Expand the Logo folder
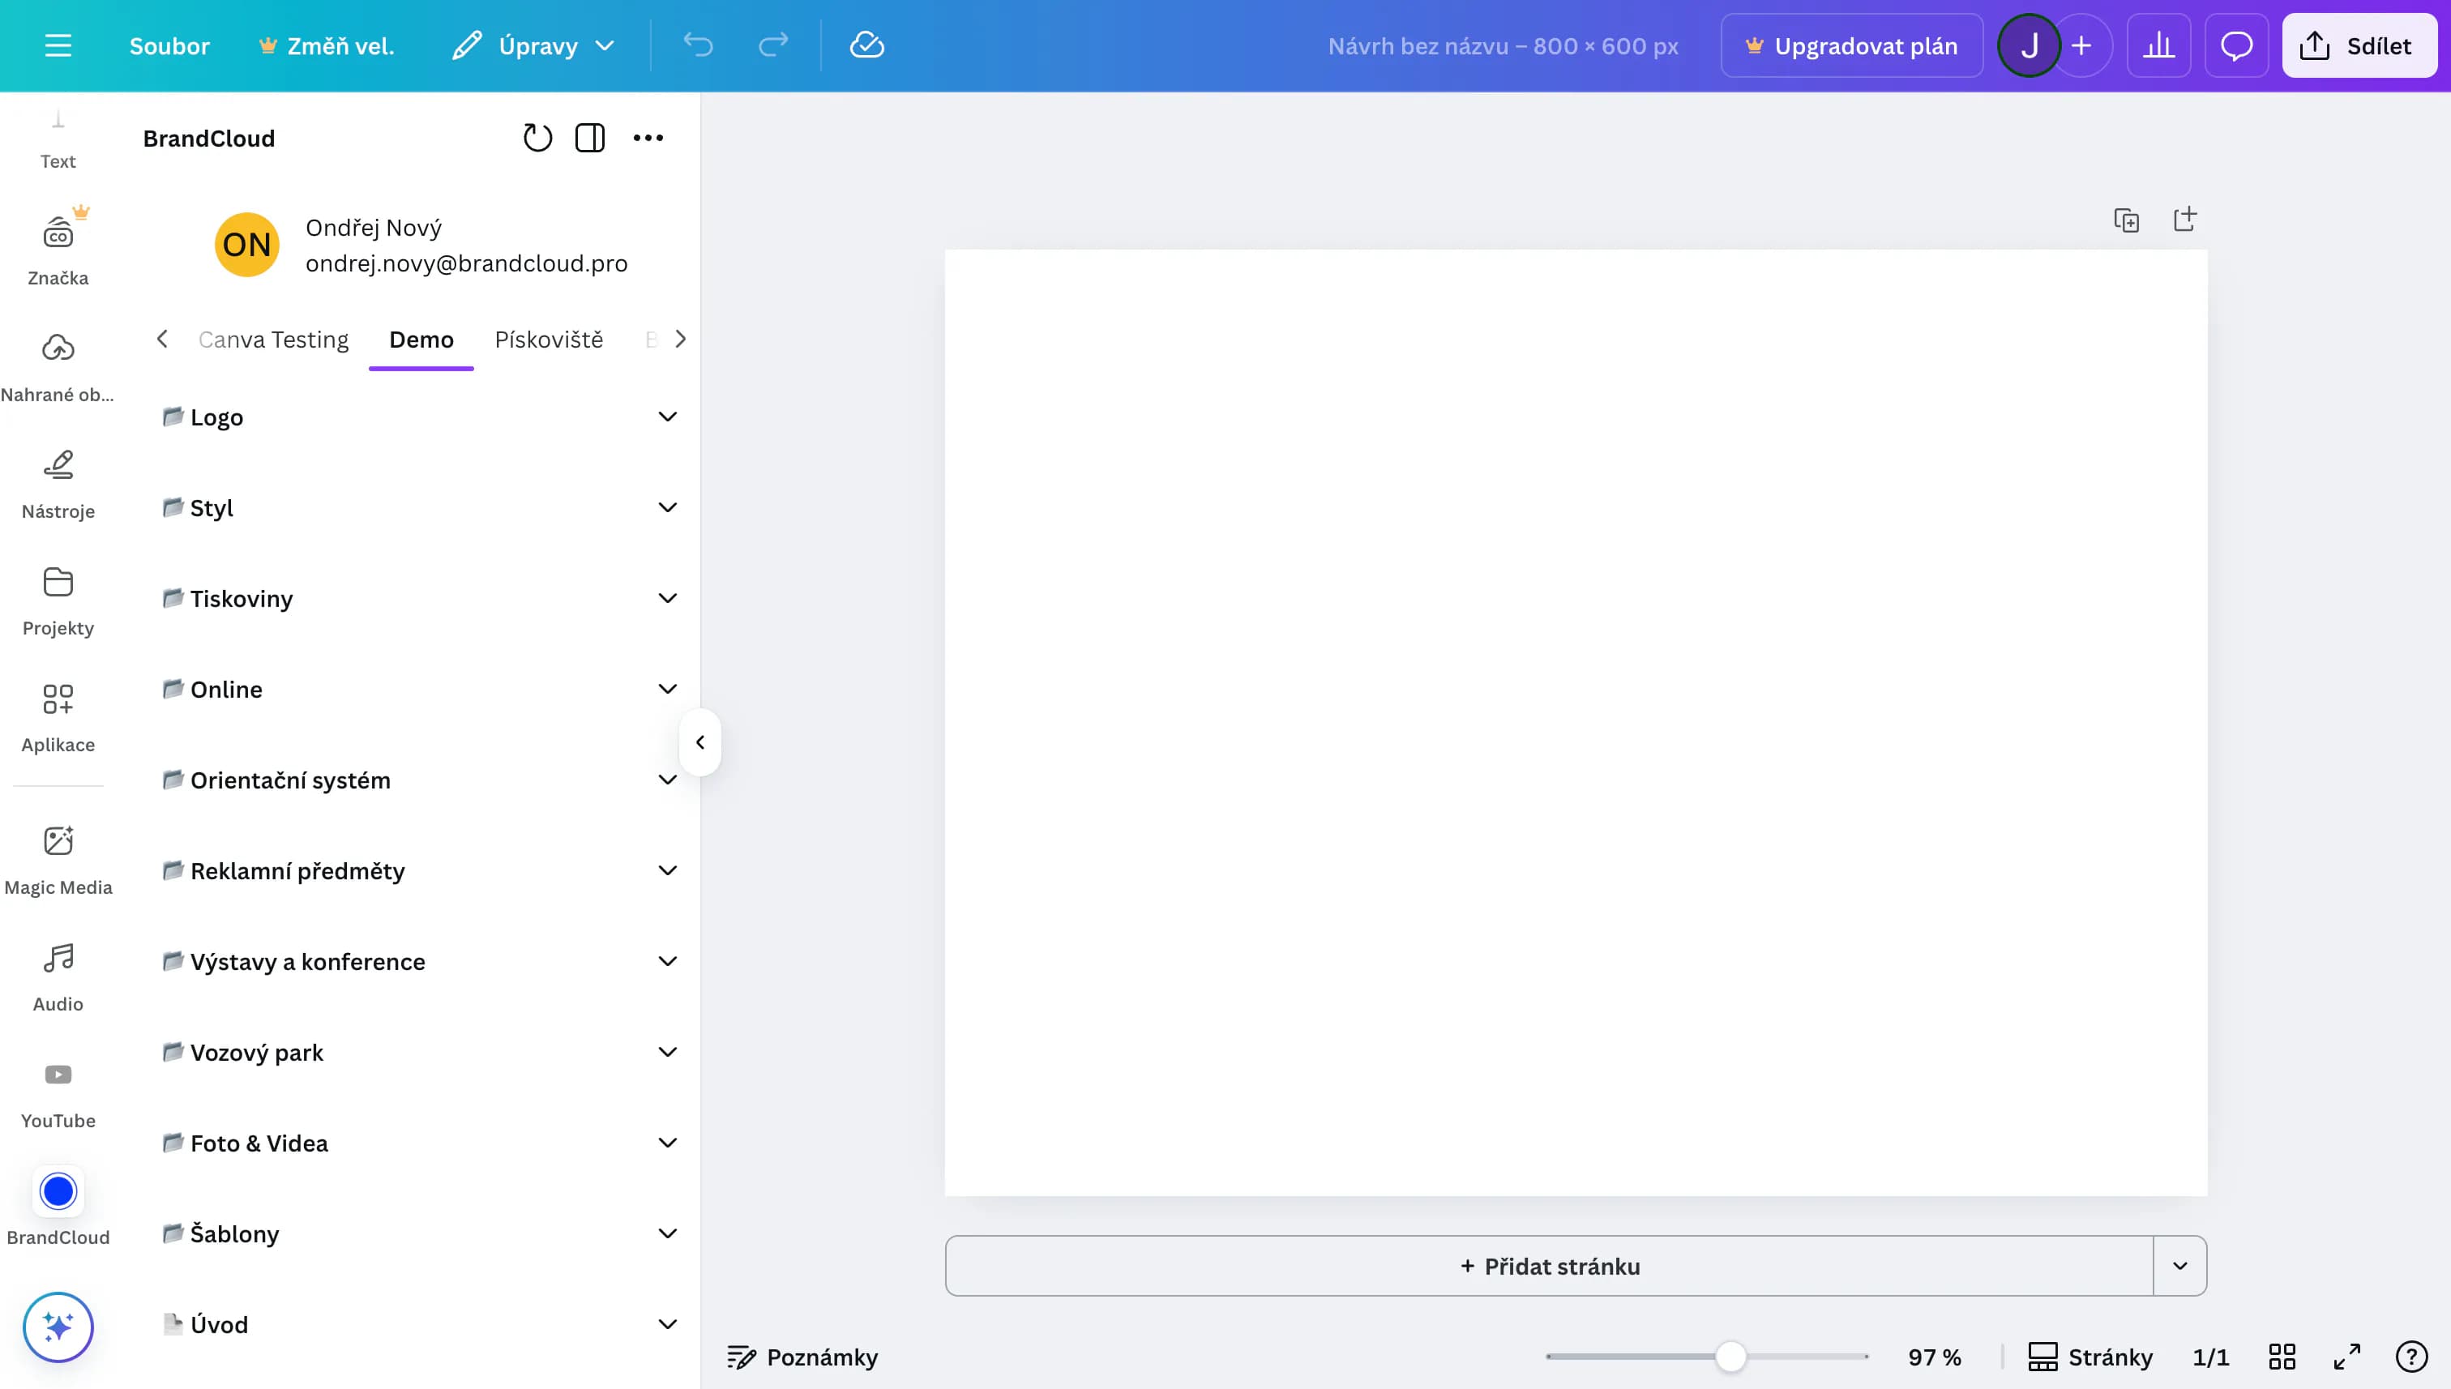2451x1389 pixels. pos(668,417)
